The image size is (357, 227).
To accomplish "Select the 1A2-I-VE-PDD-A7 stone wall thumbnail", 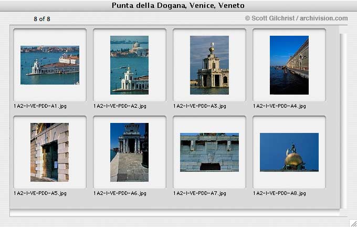I will point(209,152).
